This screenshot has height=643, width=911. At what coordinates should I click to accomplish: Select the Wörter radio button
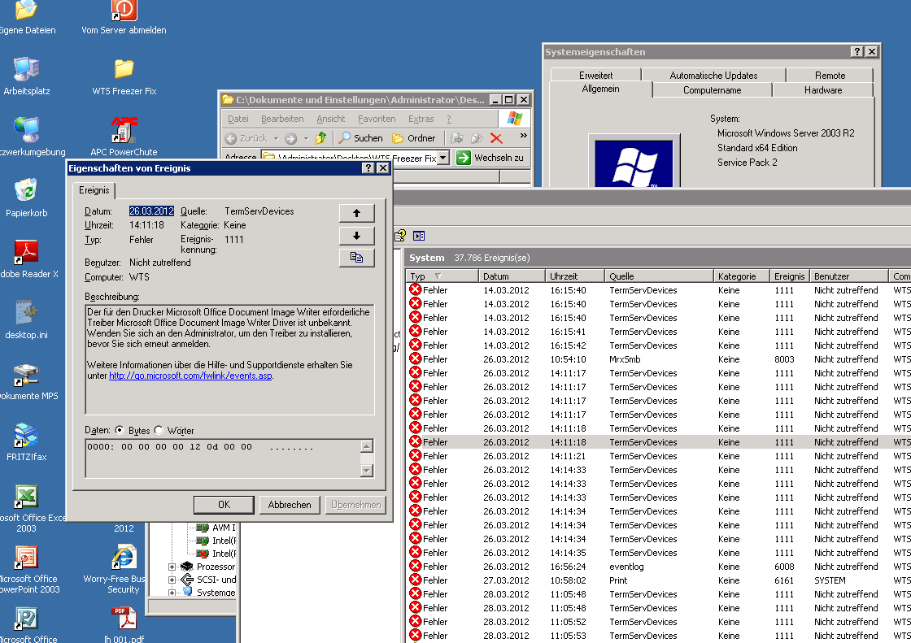(158, 430)
